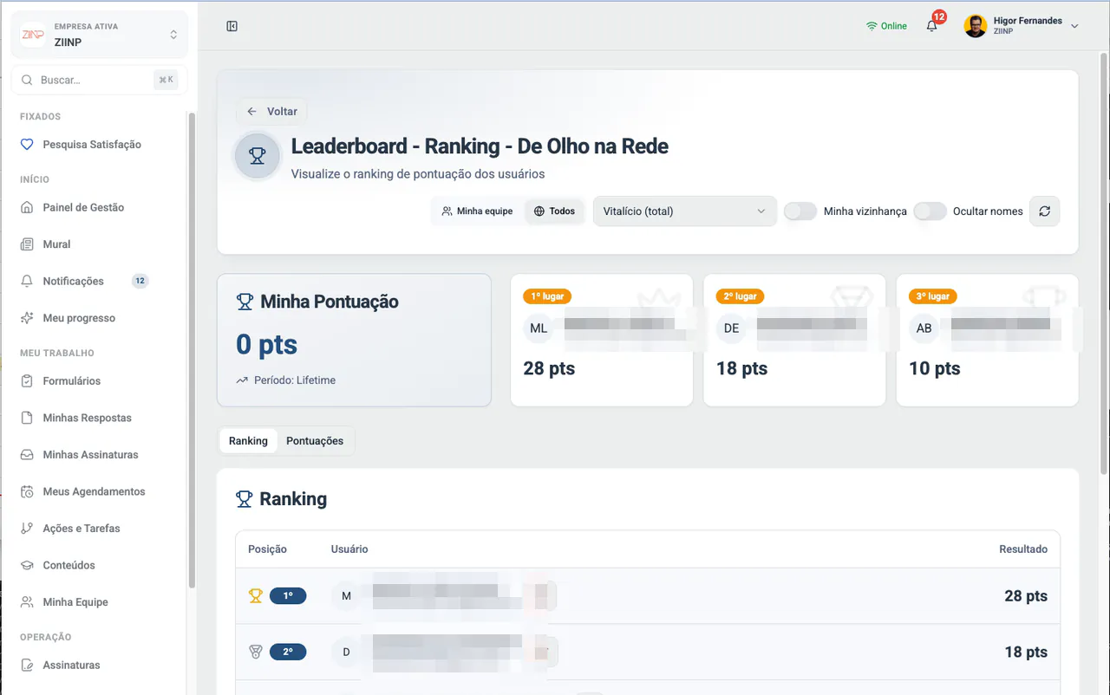Screen dimensions: 1110x695
Task: Click the sidebar vertical scrollbar
Action: tap(192, 351)
